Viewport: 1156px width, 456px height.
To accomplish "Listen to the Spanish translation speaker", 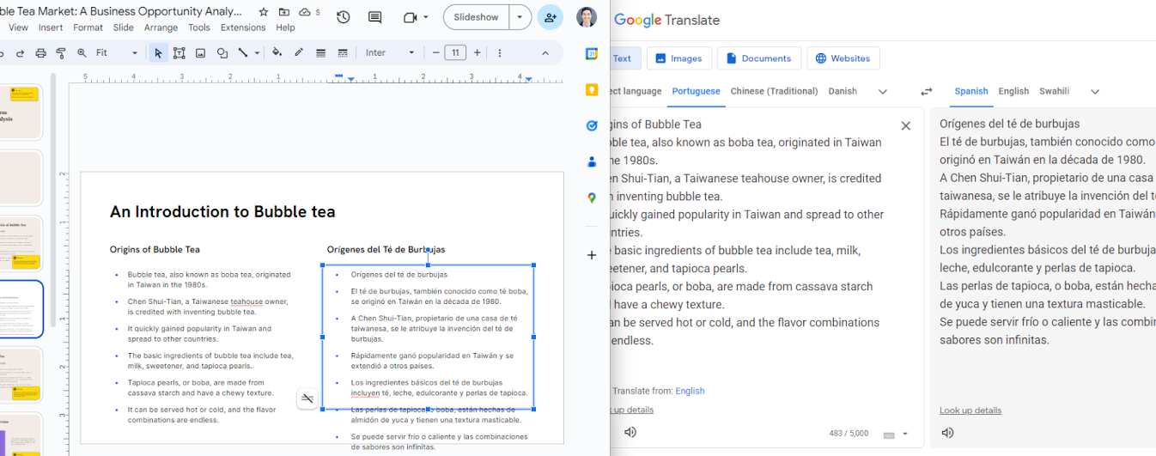I will click(x=947, y=432).
